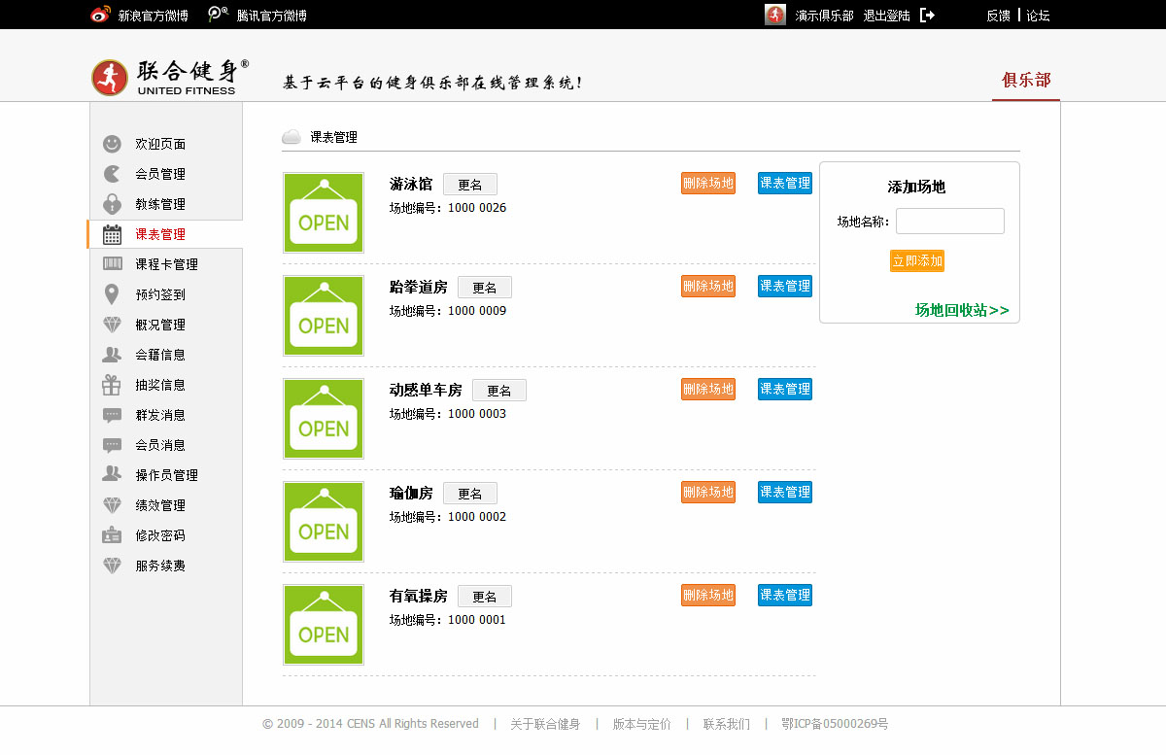Open 课表管理 for 动感单车房
Image resolution: width=1166 pixels, height=755 pixels.
pos(785,390)
